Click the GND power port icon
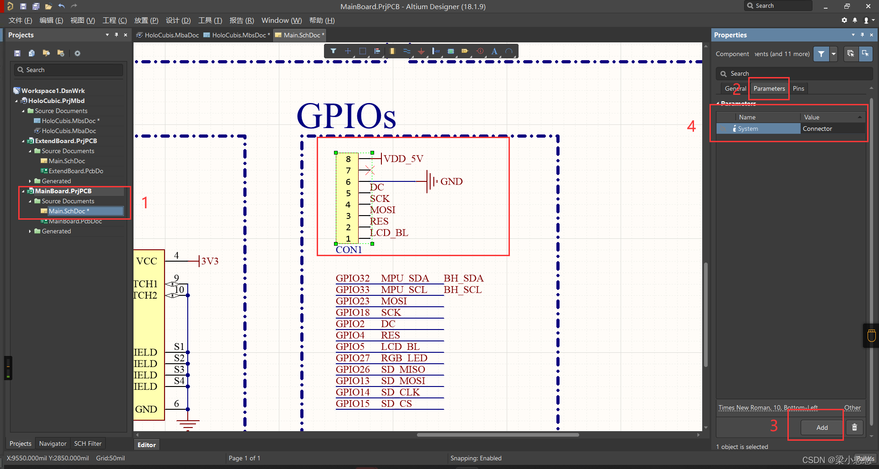The height and width of the screenshot is (469, 879). point(421,51)
